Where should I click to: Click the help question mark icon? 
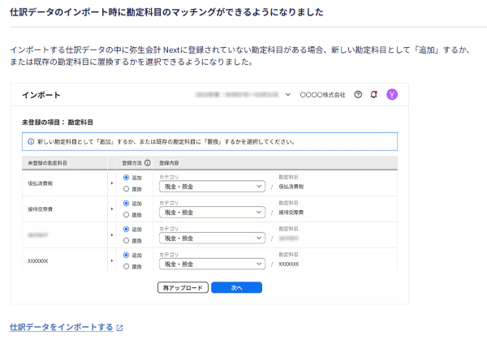358,94
